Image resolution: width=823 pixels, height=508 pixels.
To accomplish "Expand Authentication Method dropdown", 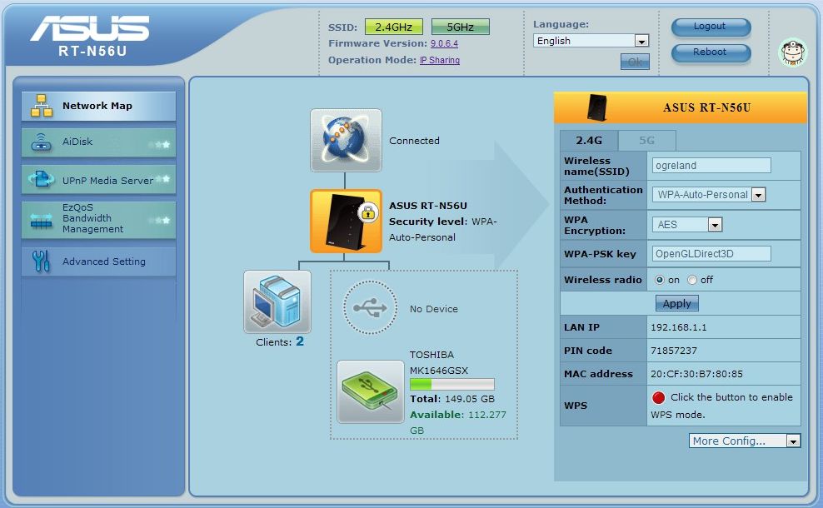I will (x=708, y=195).
